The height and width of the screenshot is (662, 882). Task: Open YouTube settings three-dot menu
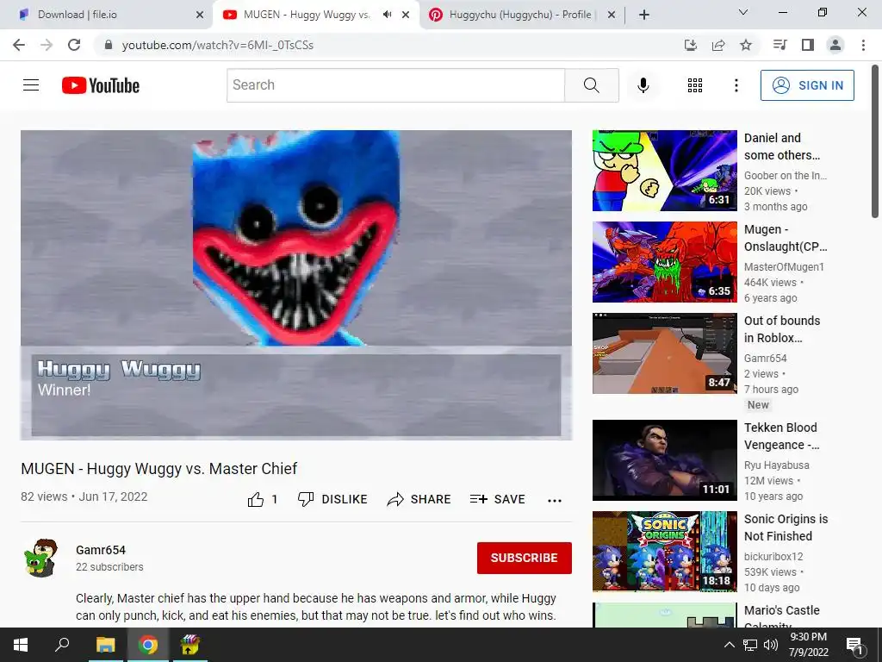(736, 85)
